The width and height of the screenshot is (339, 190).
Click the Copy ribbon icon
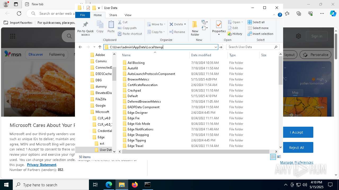pyautogui.click(x=100, y=27)
